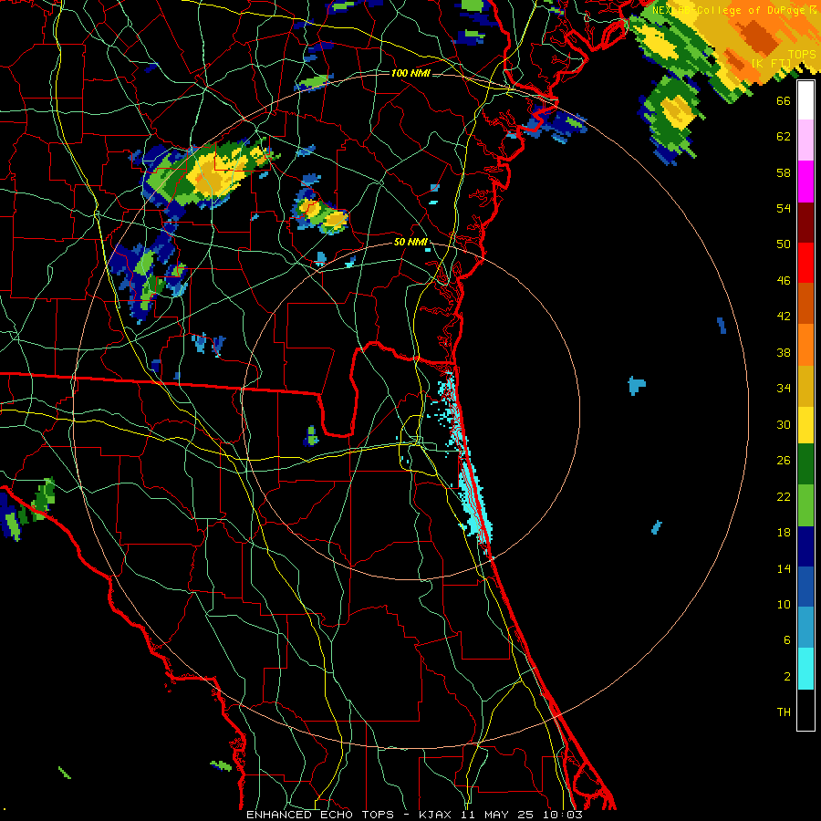Click the legend value "18"
The width and height of the screenshot is (821, 821).
pyautogui.click(x=784, y=533)
